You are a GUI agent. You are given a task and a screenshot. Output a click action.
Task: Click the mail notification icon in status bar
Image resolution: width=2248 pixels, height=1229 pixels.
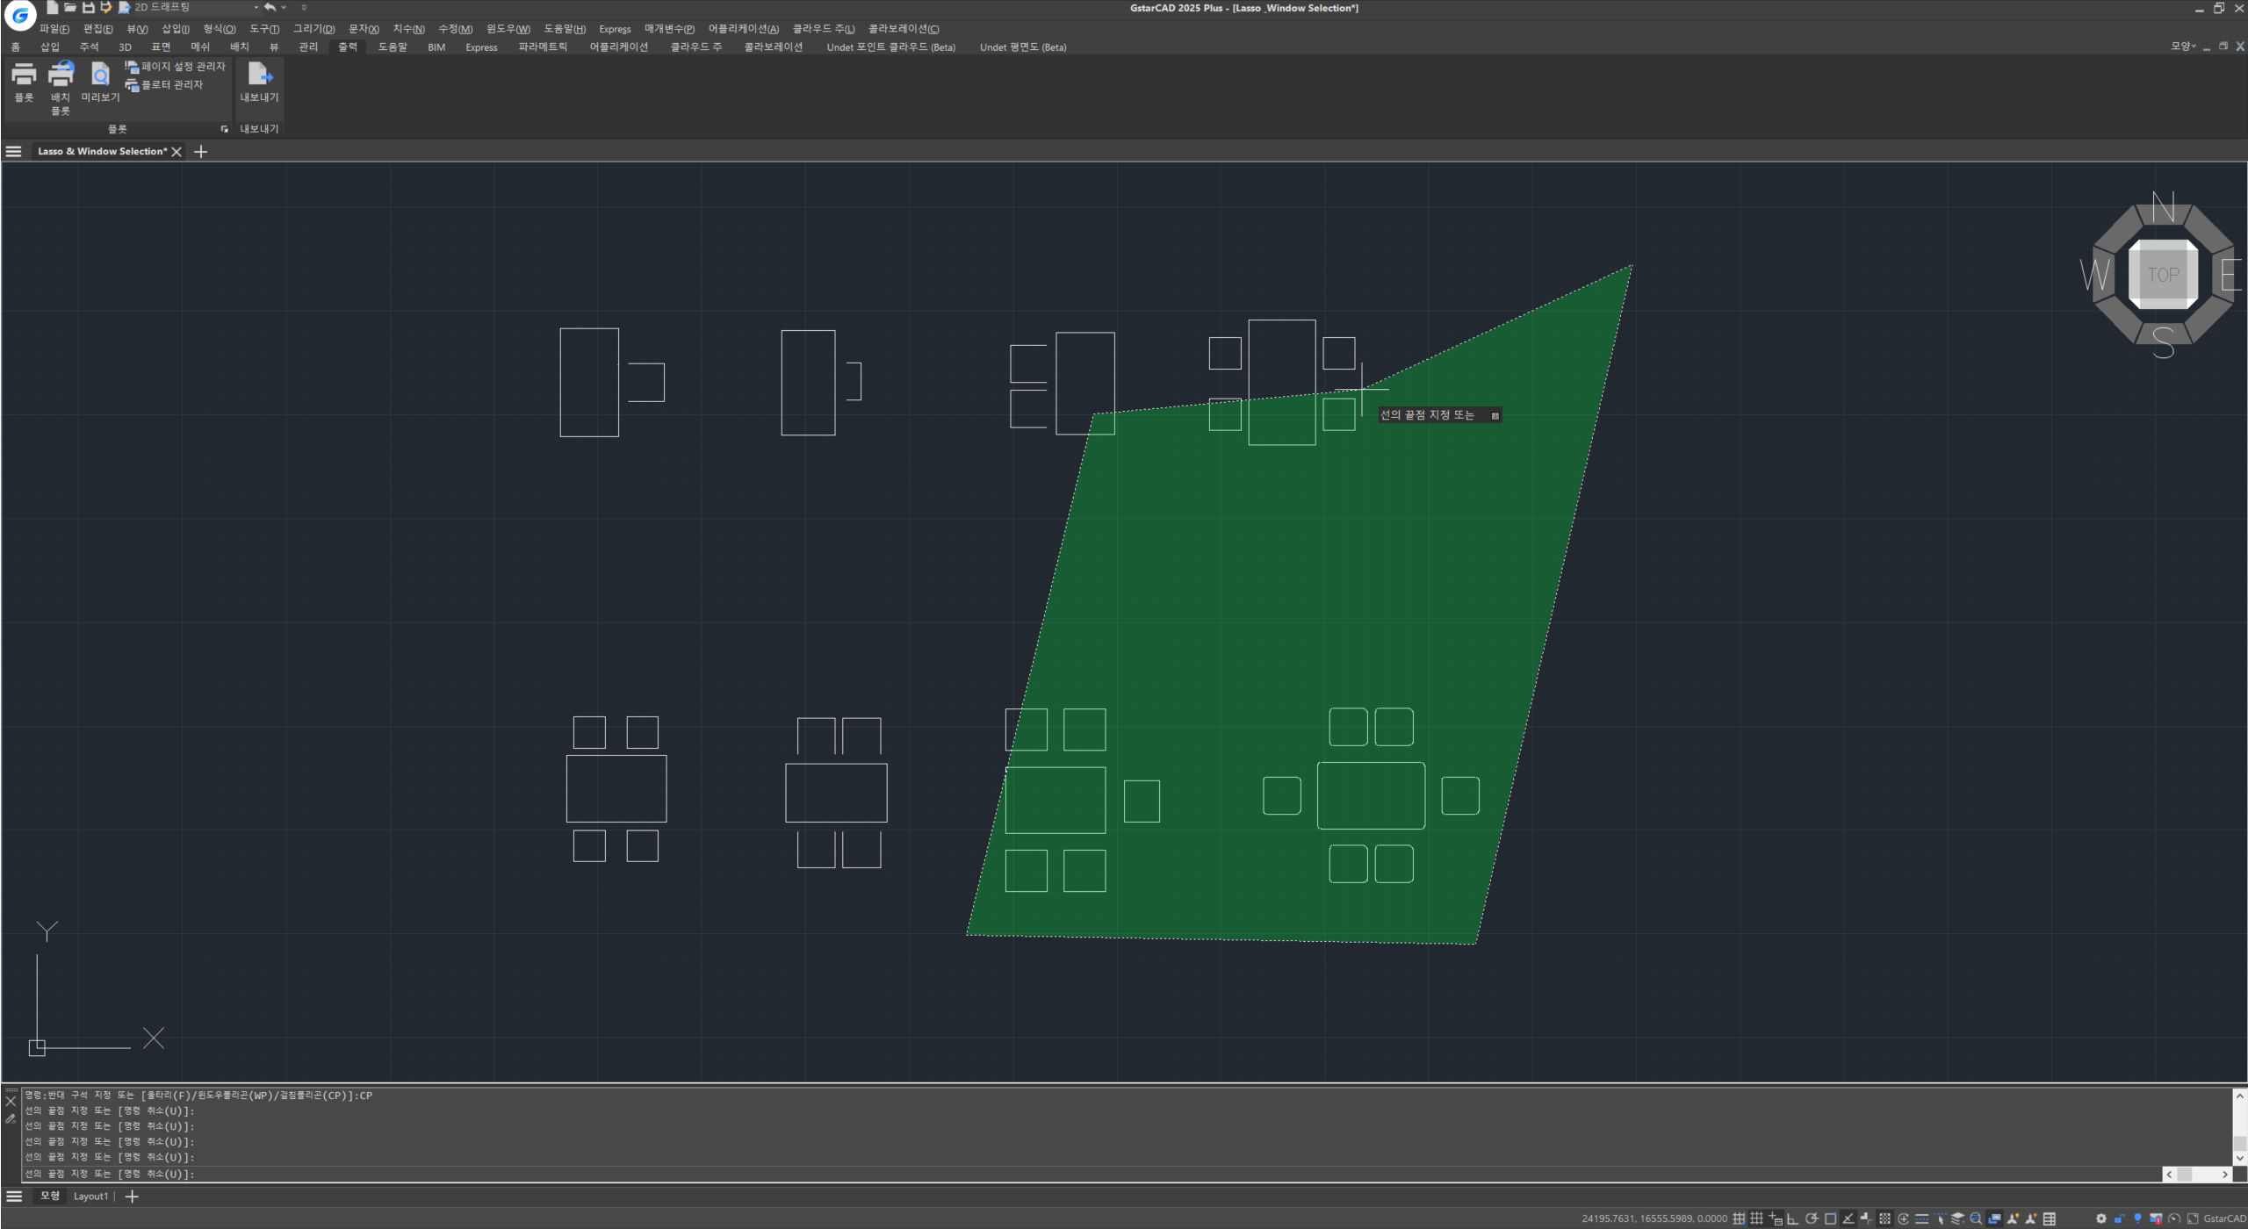tap(2156, 1218)
